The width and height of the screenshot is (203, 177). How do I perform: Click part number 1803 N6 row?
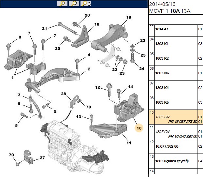tap(176, 73)
